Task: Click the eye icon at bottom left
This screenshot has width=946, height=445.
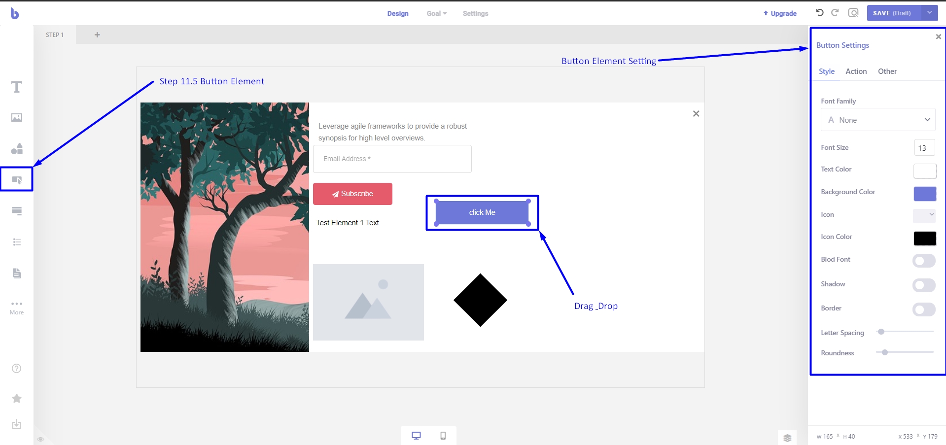Action: 40,439
